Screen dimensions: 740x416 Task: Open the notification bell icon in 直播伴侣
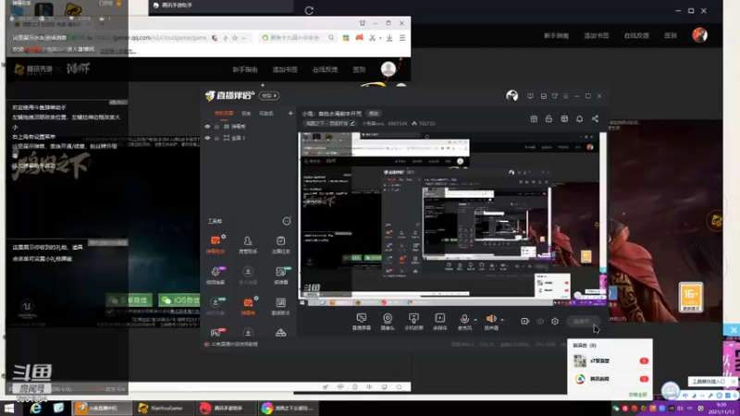(x=580, y=119)
